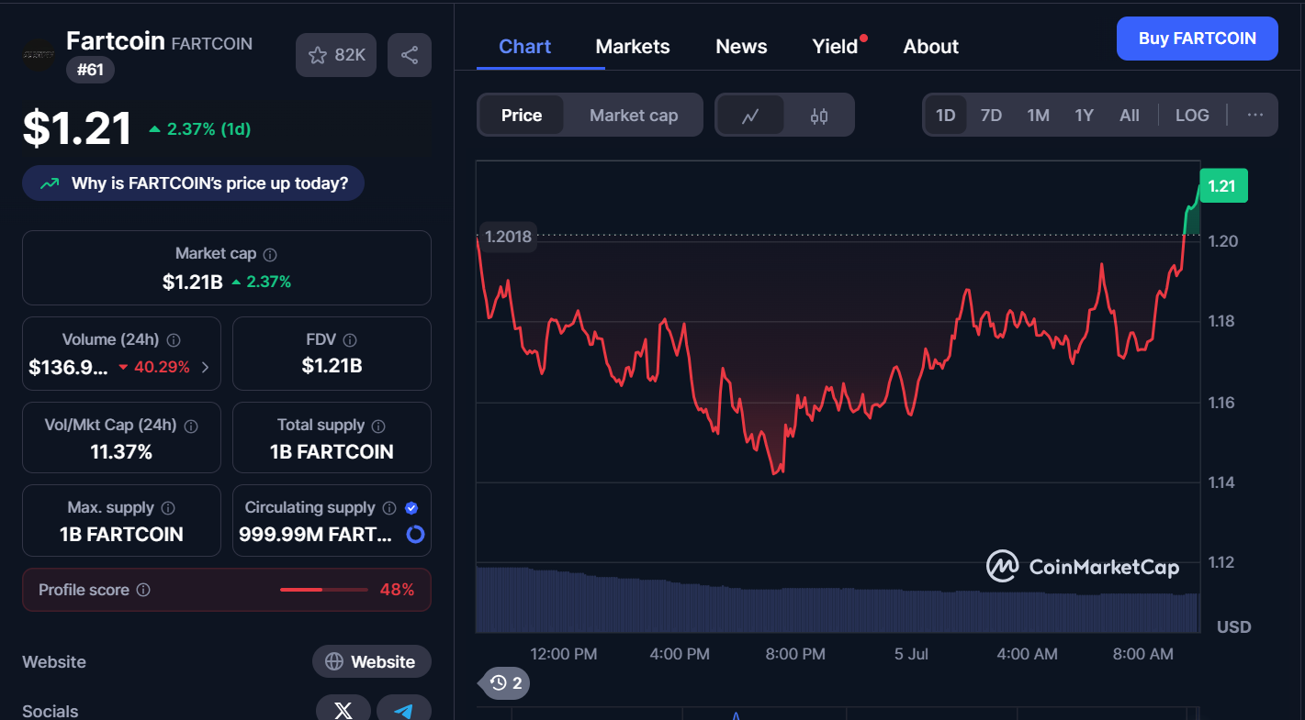Viewport: 1305px width, 720px height.
Task: Open Circulating supply info icon
Action: click(389, 508)
